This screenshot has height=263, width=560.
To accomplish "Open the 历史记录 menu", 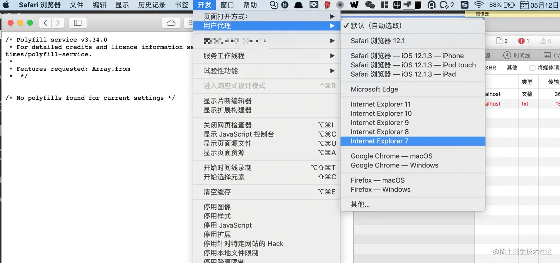I will (x=152, y=5).
